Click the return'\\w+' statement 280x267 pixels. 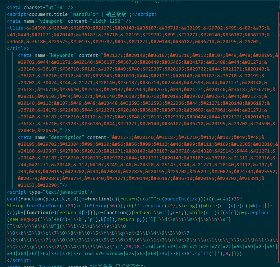[x=151, y=213]
